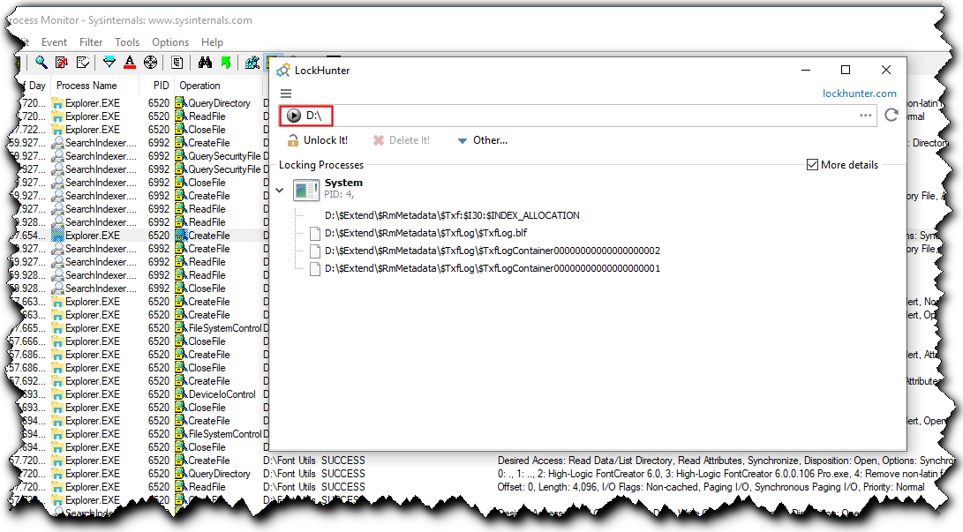
Task: Select the crosshair target toolbar icon
Action: pyautogui.click(x=150, y=63)
